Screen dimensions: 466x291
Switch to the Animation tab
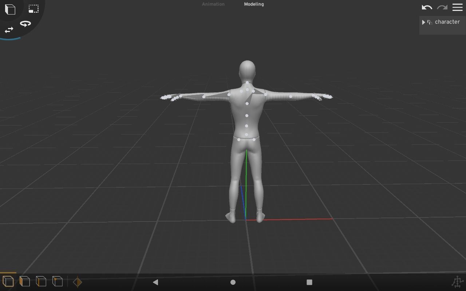pos(213,4)
